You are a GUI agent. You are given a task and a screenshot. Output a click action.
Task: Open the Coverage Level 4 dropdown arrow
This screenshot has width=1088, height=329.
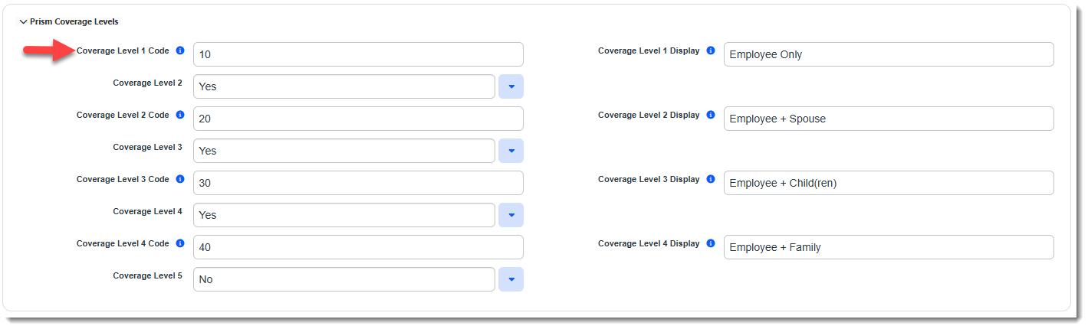coord(511,215)
